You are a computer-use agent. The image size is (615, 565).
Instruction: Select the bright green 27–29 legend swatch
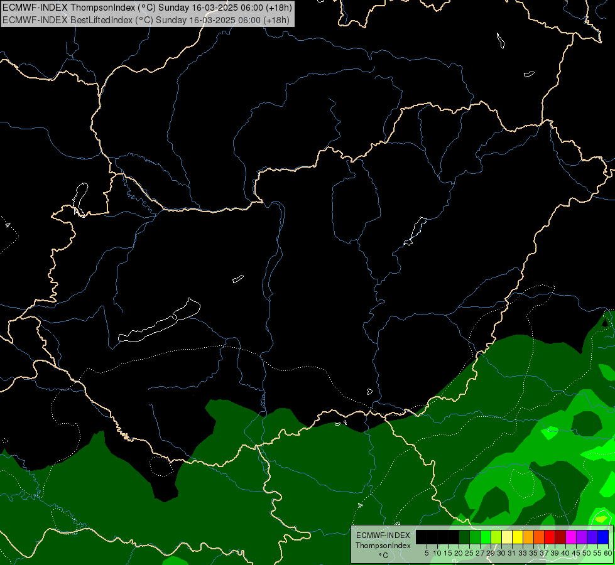pos(486,537)
